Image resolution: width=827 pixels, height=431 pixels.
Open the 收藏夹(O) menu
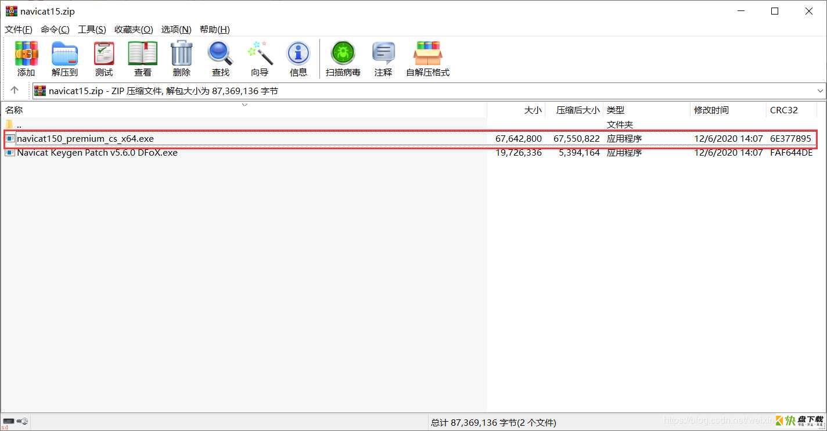pos(134,30)
